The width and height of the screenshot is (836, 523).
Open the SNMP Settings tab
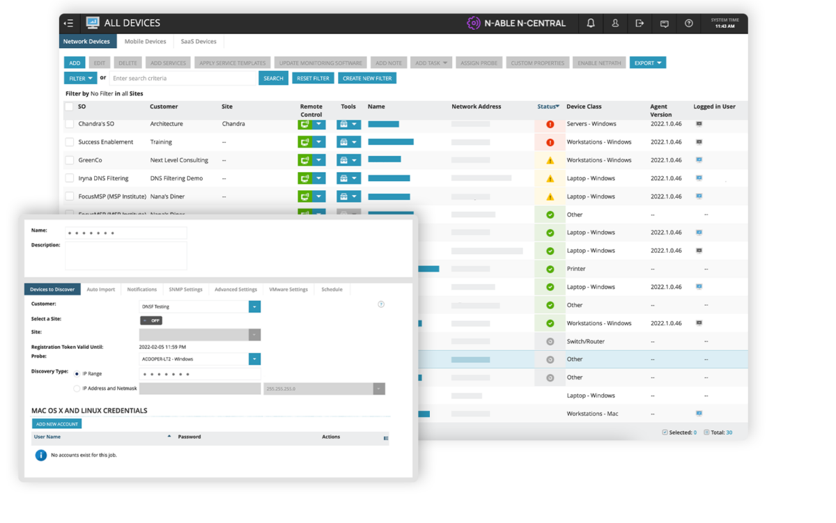[185, 289]
